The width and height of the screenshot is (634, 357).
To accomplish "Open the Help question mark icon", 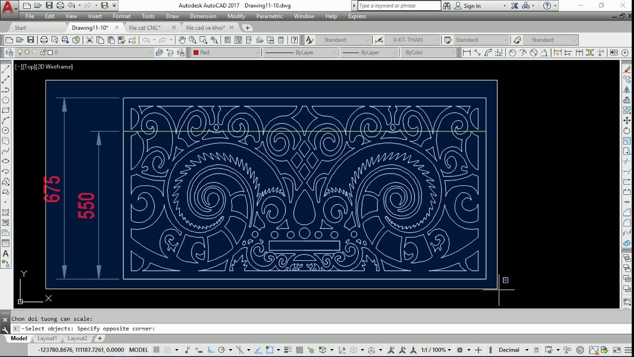I will (x=295, y=40).
